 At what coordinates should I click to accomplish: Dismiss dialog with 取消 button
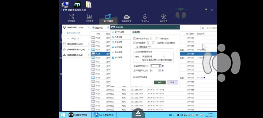(172, 83)
